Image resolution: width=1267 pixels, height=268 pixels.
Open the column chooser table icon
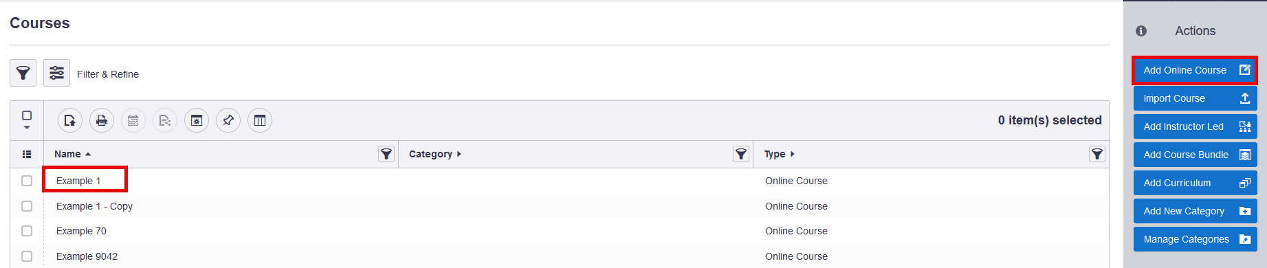point(260,120)
